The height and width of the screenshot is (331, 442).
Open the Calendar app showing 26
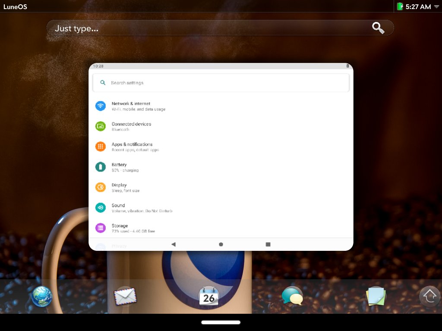pyautogui.click(x=208, y=297)
